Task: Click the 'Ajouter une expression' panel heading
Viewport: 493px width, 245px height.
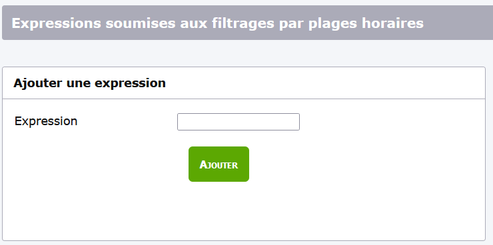Action: (x=90, y=83)
